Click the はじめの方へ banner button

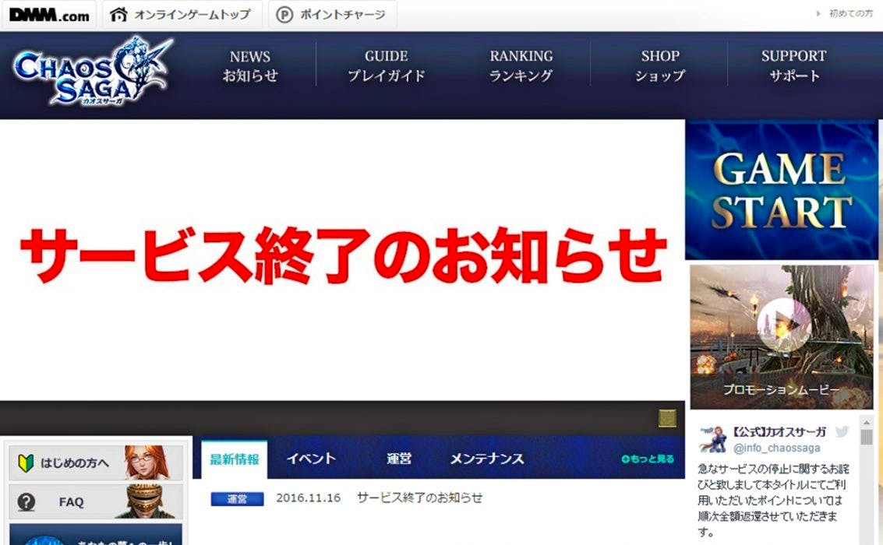[x=96, y=463]
